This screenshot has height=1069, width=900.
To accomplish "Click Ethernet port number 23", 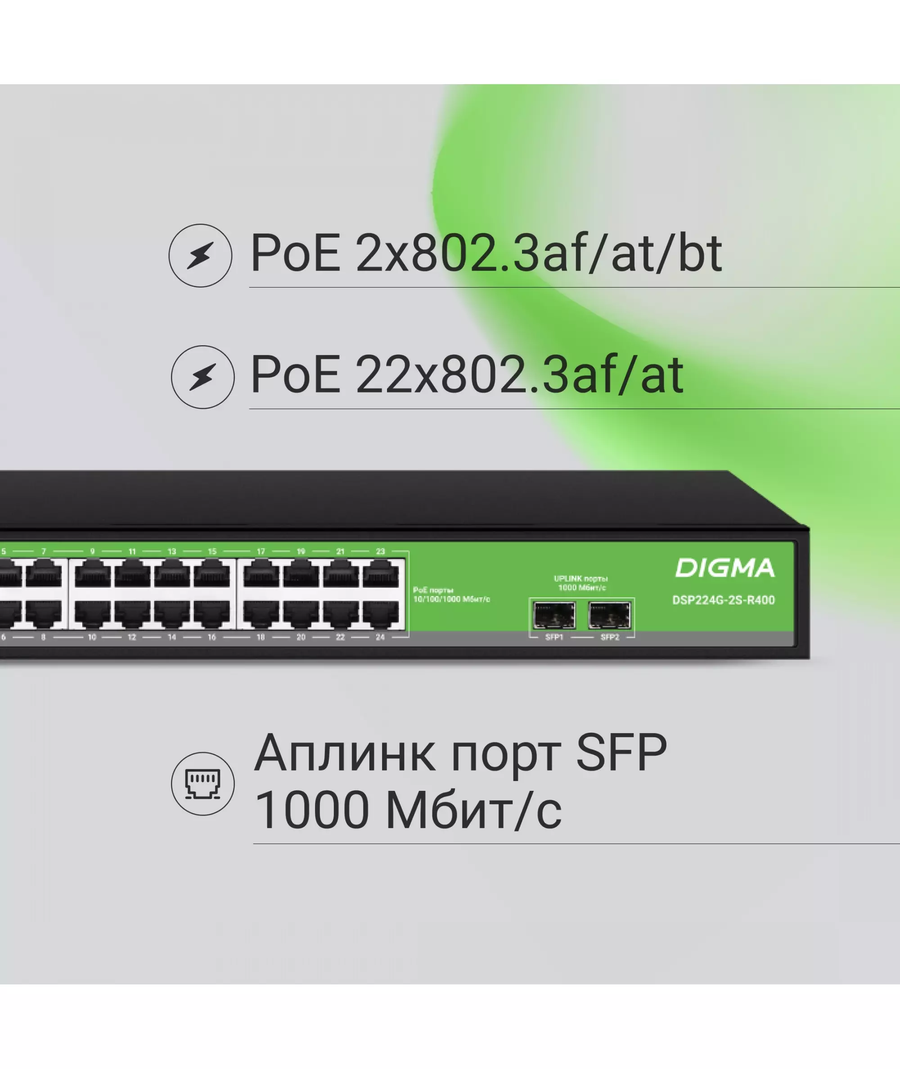I will [x=381, y=573].
